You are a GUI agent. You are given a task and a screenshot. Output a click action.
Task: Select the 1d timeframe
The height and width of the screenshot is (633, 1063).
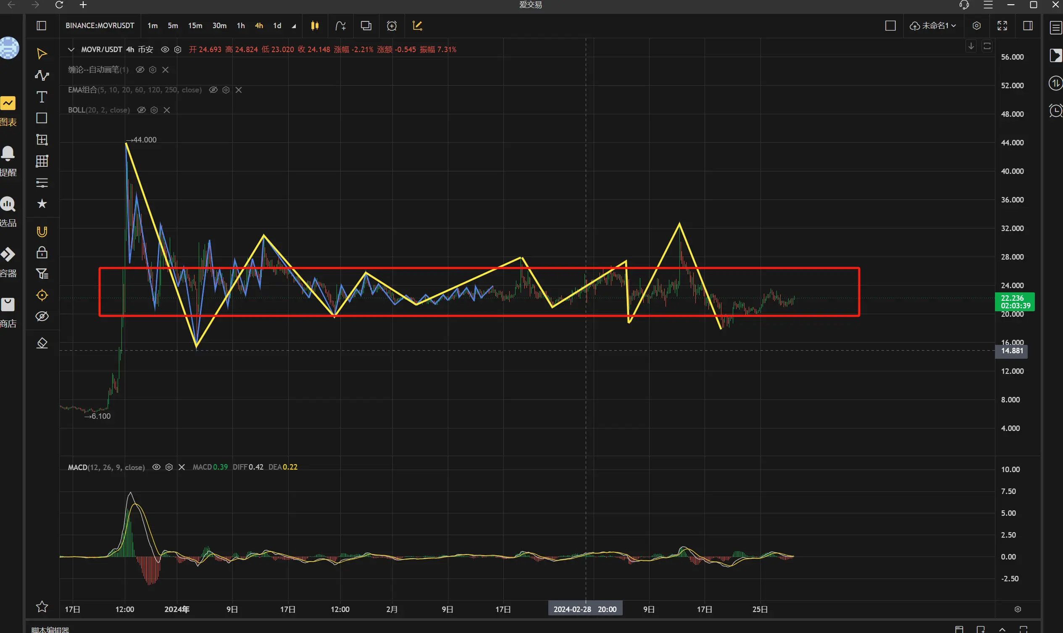[x=277, y=26]
